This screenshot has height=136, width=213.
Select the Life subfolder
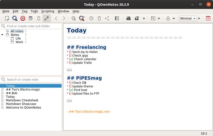18,38
